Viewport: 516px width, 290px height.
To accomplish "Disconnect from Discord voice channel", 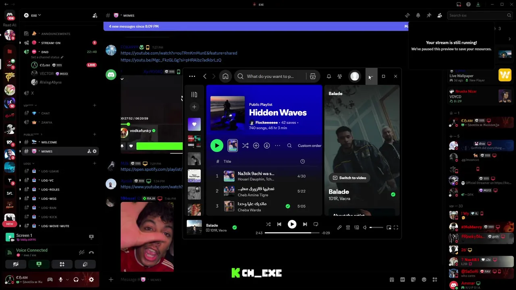I will 92,253.
